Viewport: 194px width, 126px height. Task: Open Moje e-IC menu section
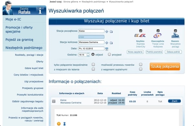click(x=24, y=19)
